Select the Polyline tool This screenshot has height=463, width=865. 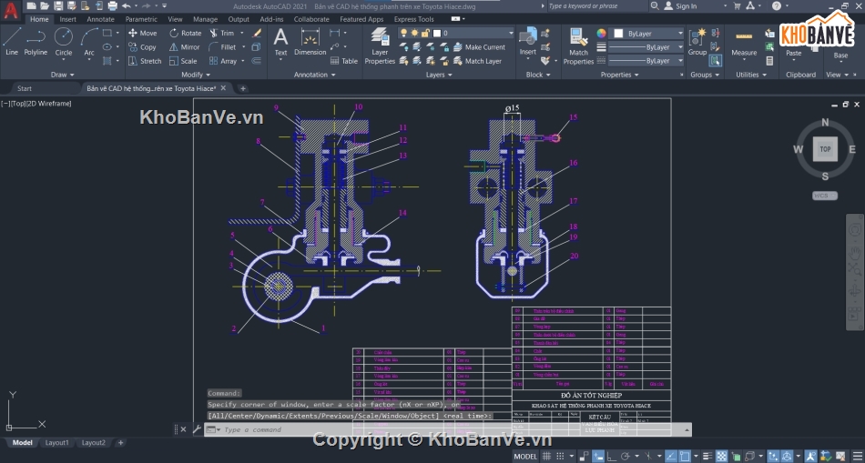[x=36, y=41]
